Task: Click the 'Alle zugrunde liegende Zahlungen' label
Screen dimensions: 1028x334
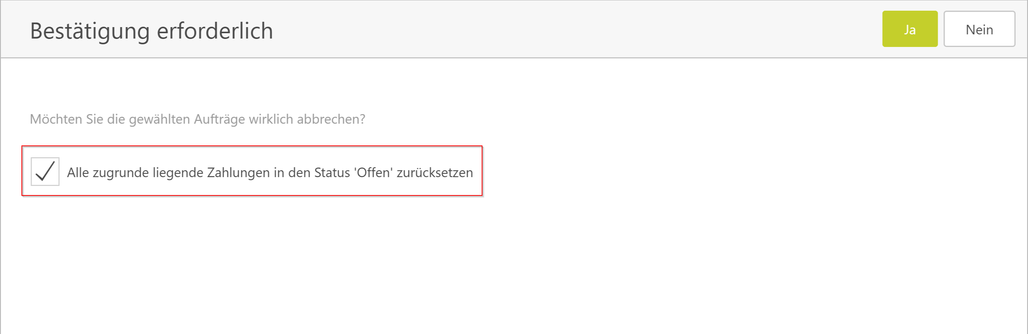Action: [x=269, y=173]
